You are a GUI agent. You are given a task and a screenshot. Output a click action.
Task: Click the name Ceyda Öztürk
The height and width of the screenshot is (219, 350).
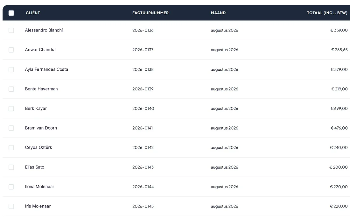point(38,147)
